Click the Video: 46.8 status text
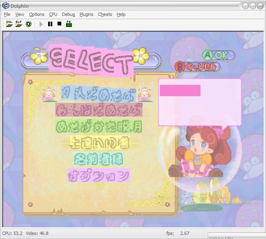The height and width of the screenshot is (239, 266). (37, 233)
